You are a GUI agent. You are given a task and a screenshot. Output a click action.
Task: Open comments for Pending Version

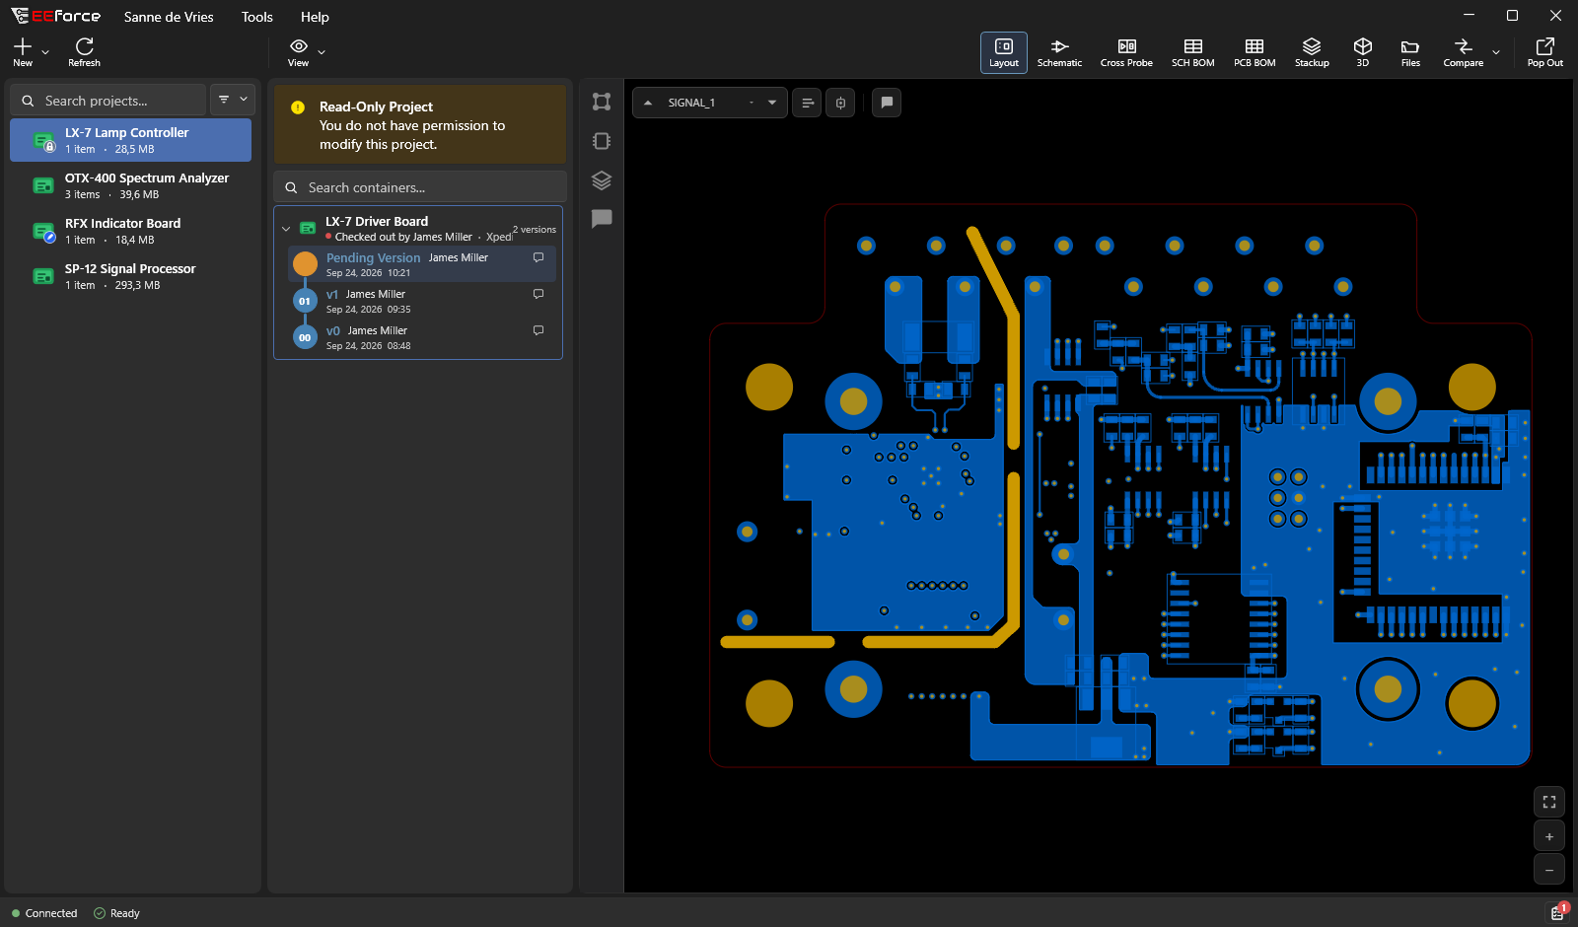click(538, 257)
